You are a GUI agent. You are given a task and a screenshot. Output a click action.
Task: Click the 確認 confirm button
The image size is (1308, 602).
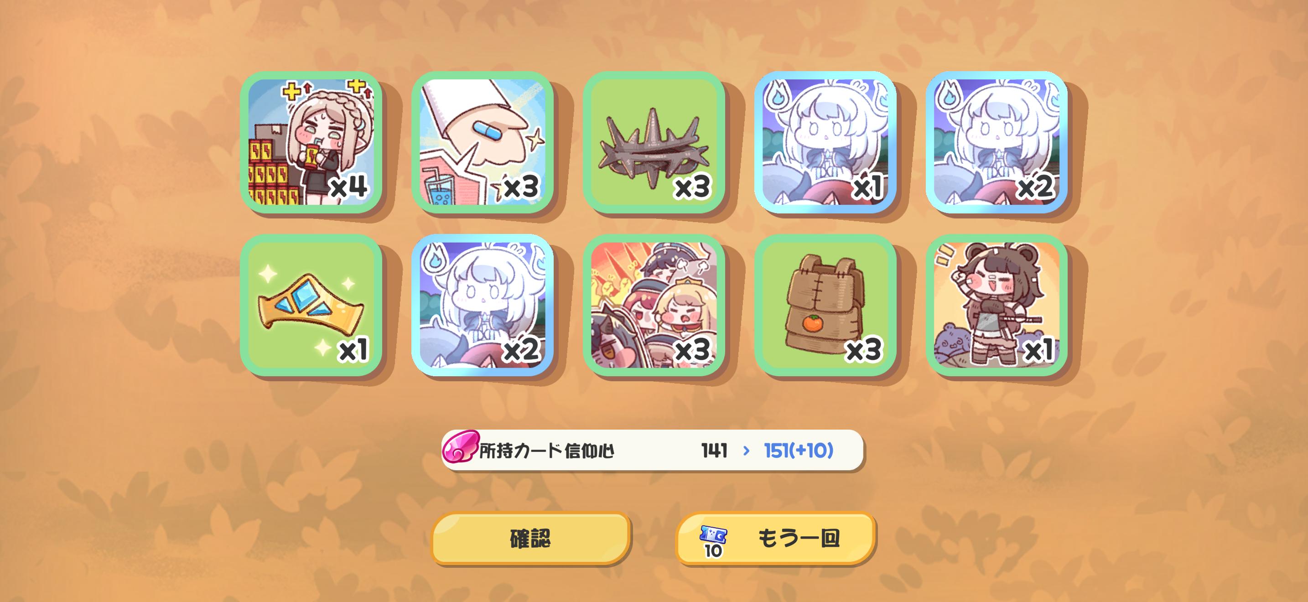click(x=530, y=539)
